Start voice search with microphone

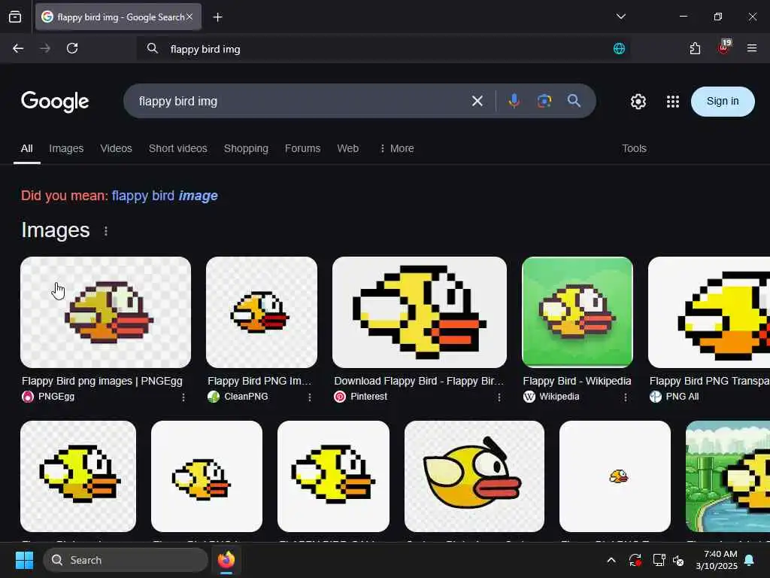tap(514, 102)
